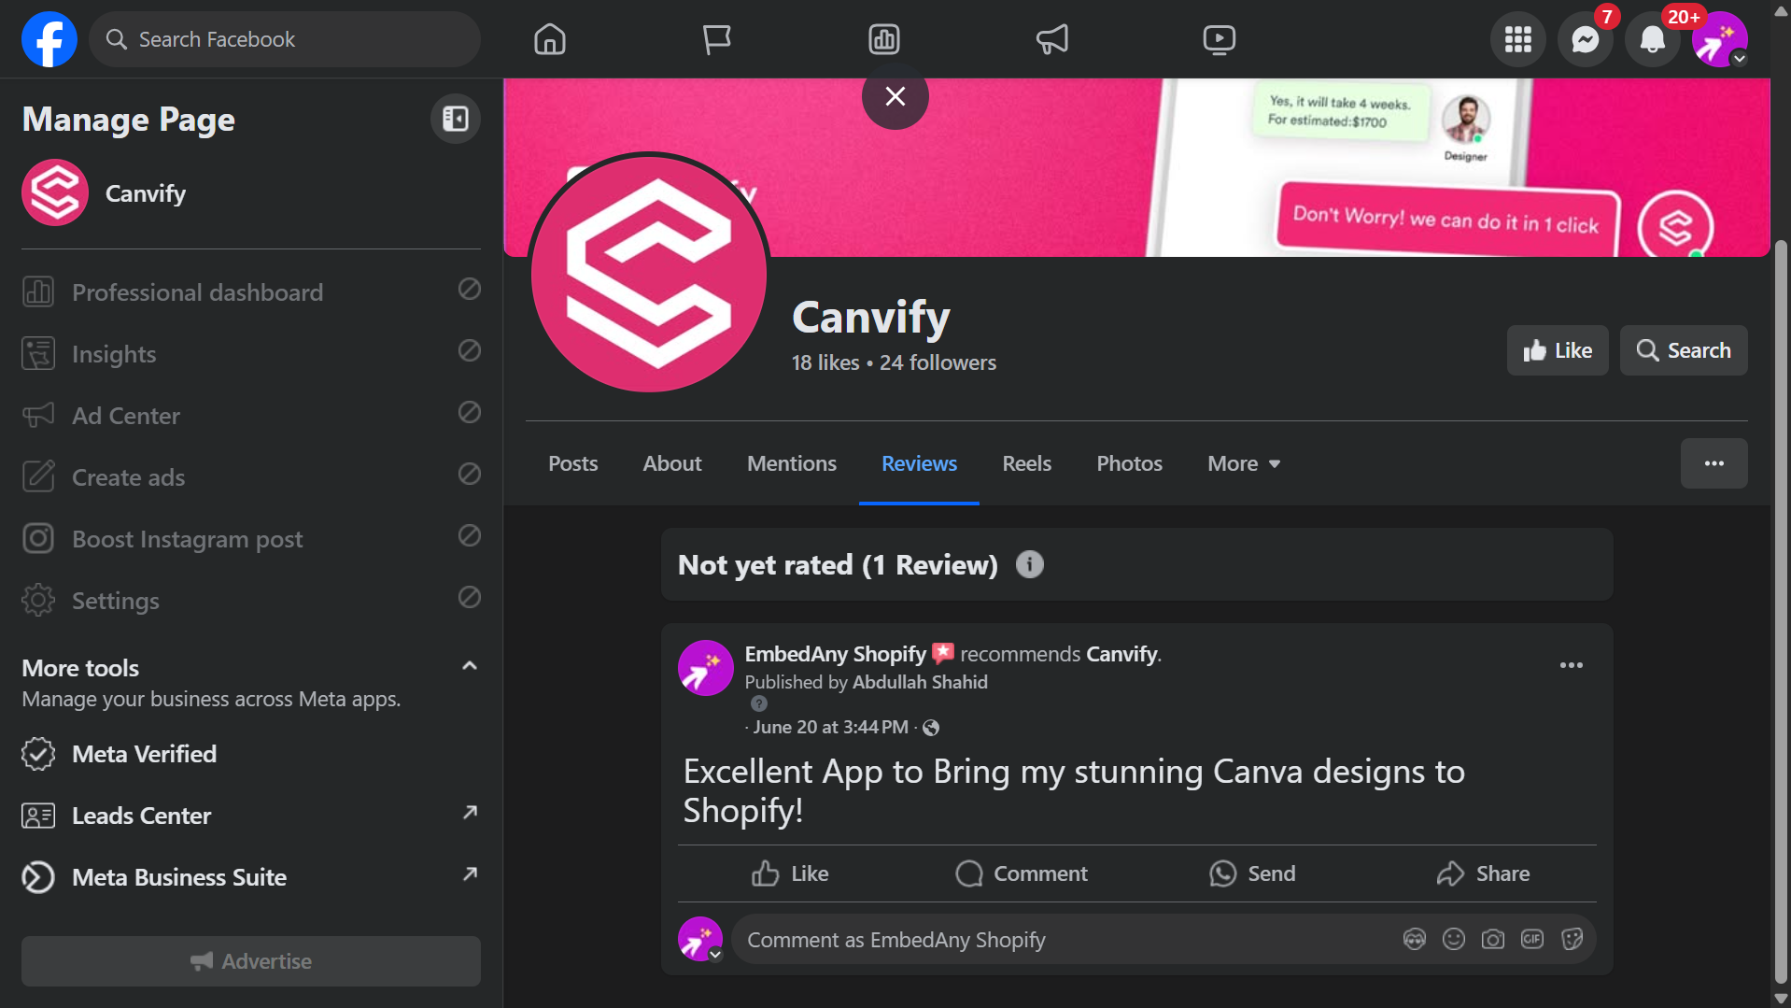Screen dimensions: 1791x1008
Task: Click the Search Facebook field
Action: 285,39
